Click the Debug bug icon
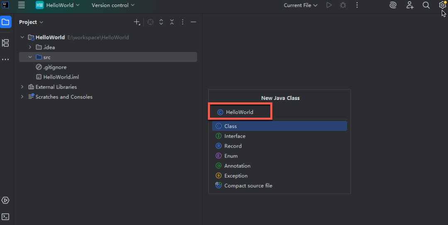This screenshot has height=225, width=448. pyautogui.click(x=343, y=5)
